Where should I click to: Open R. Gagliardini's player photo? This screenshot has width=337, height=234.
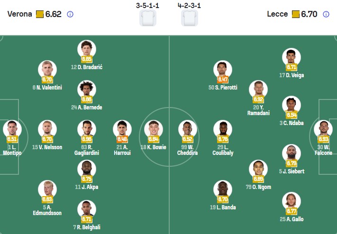tap(87, 129)
